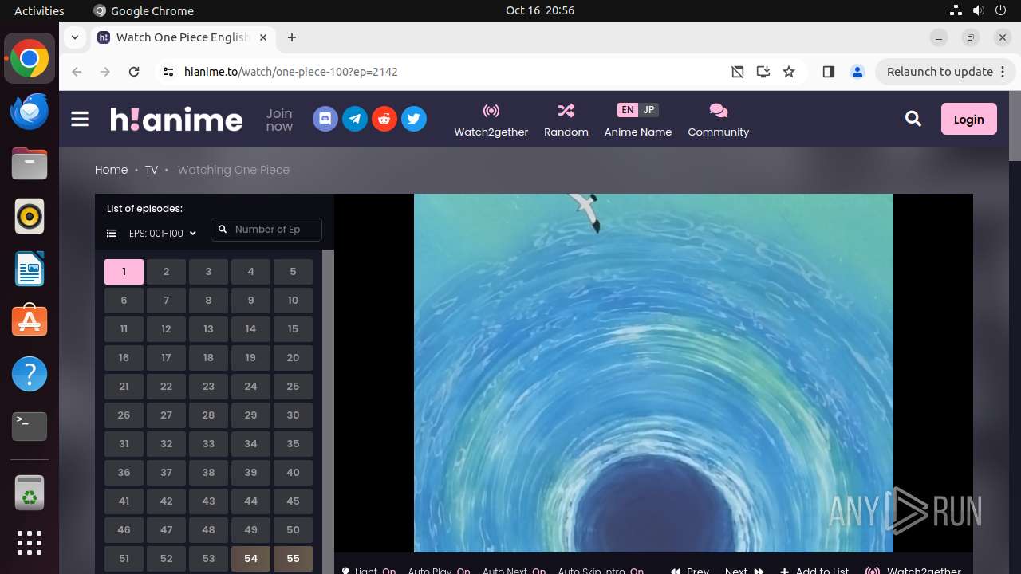
Task: Open Terminal from the dock
Action: coord(30,427)
